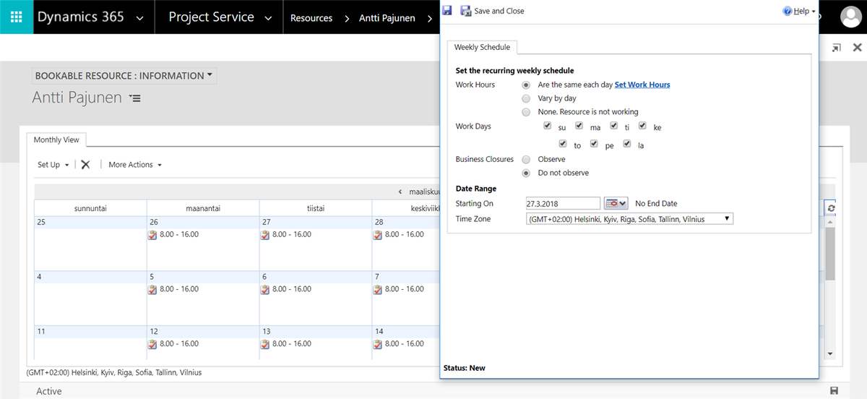Click the refresh icon beside the calendar

pos(832,208)
